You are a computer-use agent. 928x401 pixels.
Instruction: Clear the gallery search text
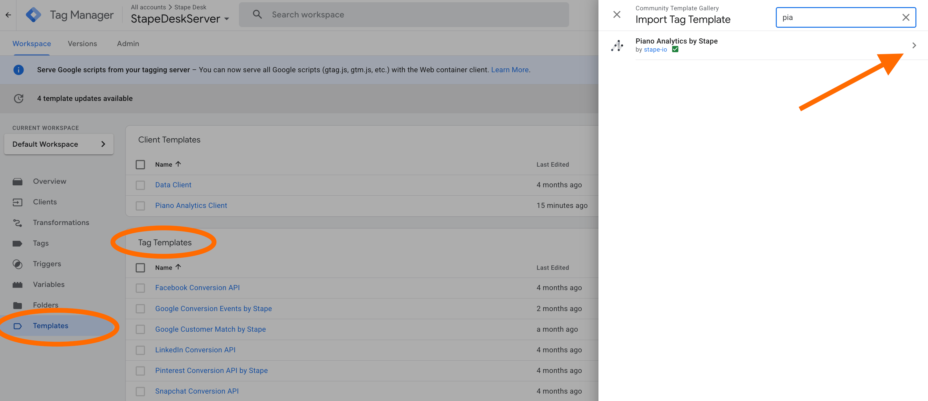pyautogui.click(x=905, y=17)
